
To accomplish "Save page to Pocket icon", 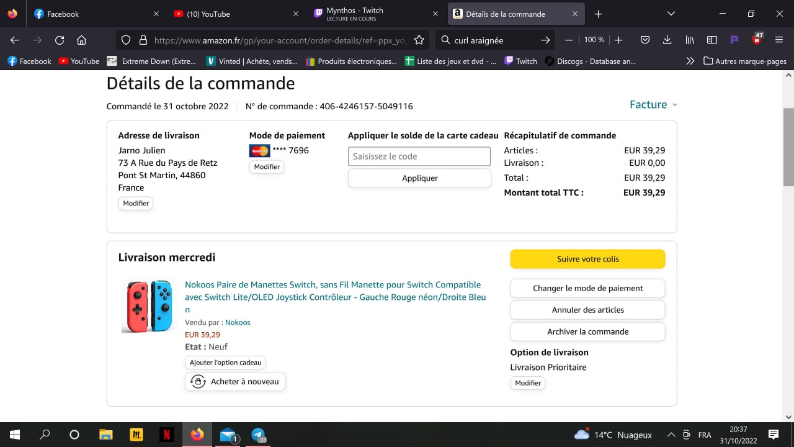I will [645, 40].
